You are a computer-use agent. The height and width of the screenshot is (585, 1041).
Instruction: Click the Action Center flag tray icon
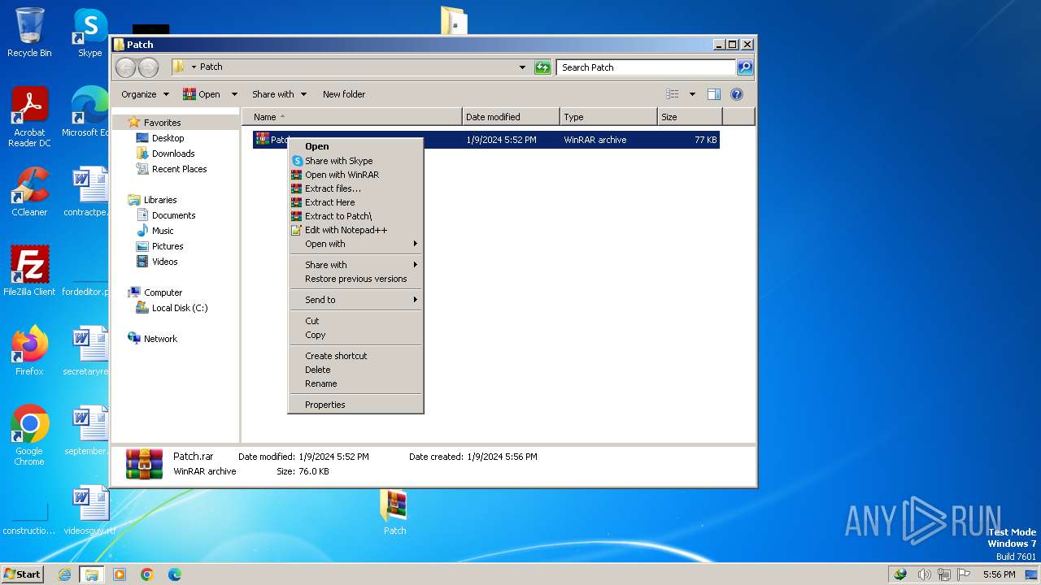pos(964,574)
